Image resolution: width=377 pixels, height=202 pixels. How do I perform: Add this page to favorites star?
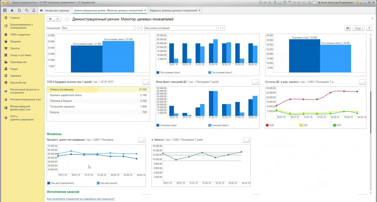point(67,19)
